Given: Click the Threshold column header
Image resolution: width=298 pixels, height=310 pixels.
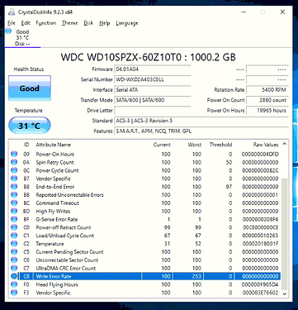Looking at the screenshot, I should pos(220,145).
